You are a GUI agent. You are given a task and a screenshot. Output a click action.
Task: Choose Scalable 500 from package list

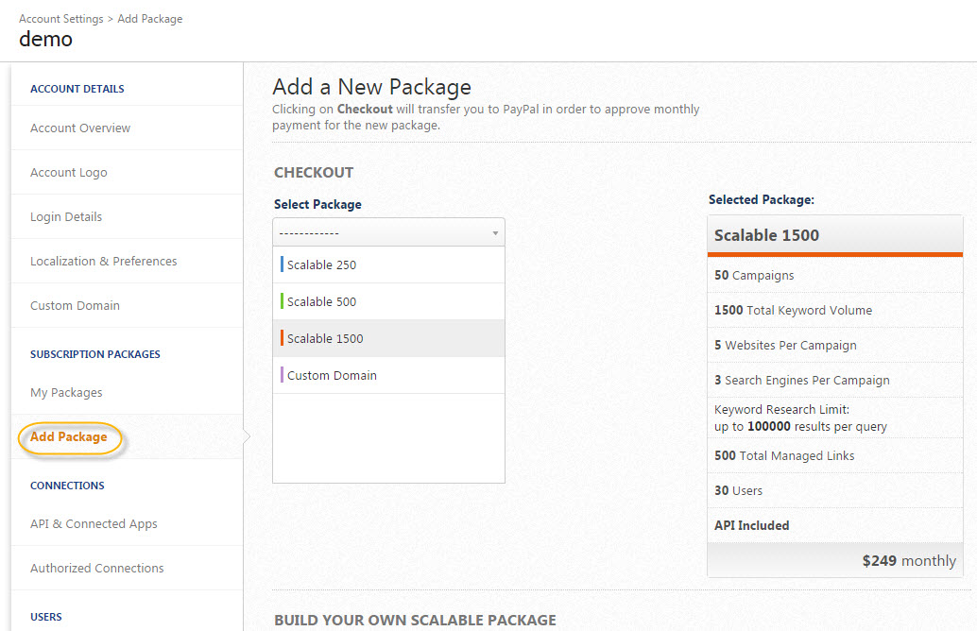[322, 301]
